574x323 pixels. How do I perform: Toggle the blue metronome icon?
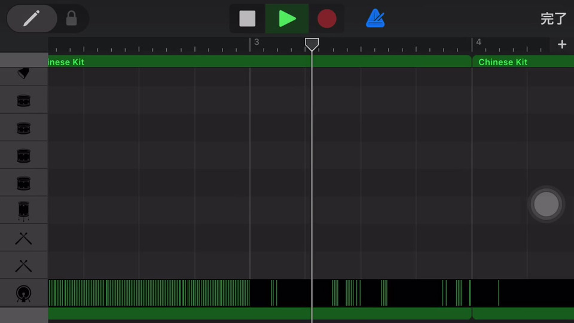[x=375, y=19]
